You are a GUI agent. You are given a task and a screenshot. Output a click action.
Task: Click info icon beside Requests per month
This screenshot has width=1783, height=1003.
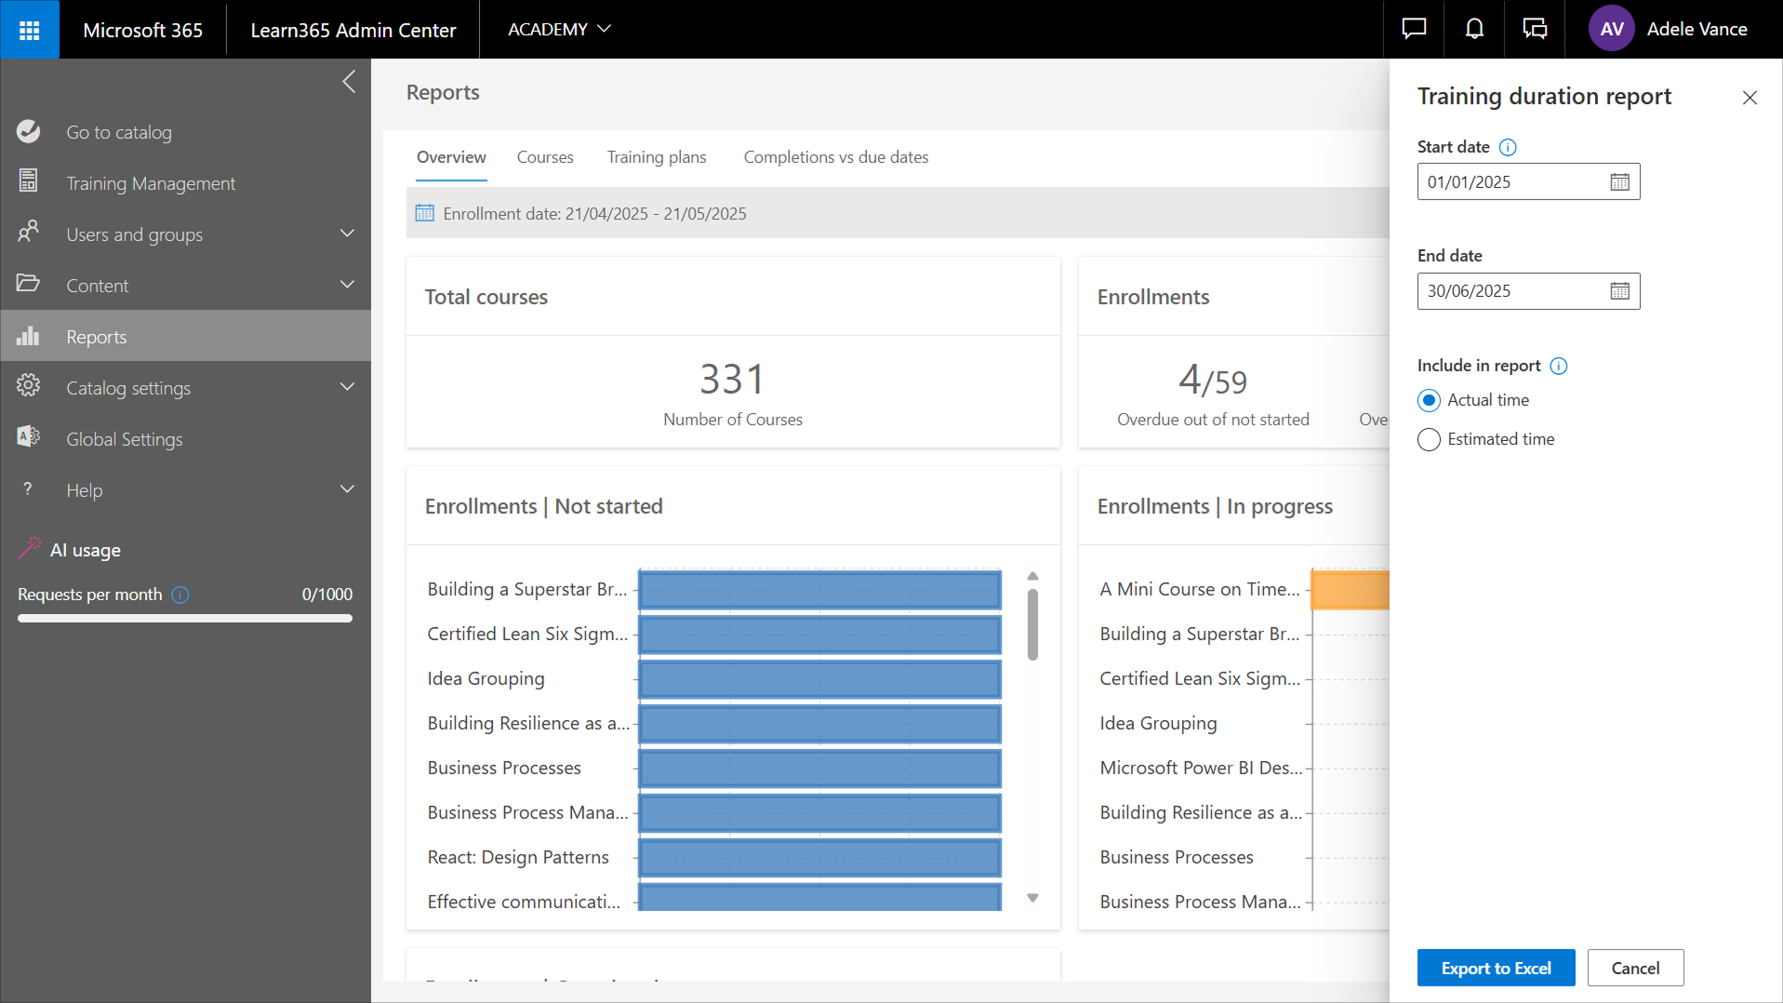[x=180, y=595]
